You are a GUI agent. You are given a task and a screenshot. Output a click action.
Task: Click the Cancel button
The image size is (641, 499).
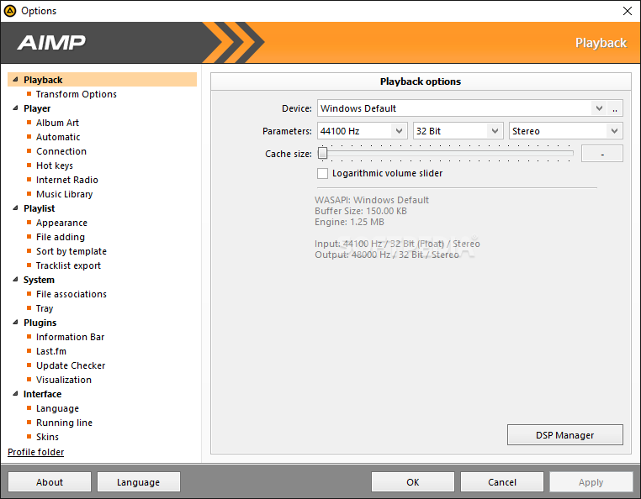[502, 482]
